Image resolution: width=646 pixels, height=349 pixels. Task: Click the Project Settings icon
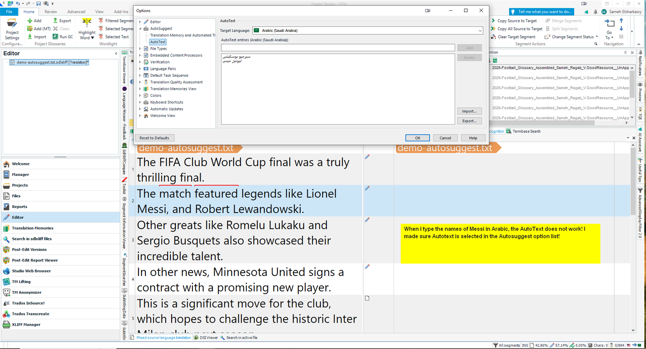12,24
